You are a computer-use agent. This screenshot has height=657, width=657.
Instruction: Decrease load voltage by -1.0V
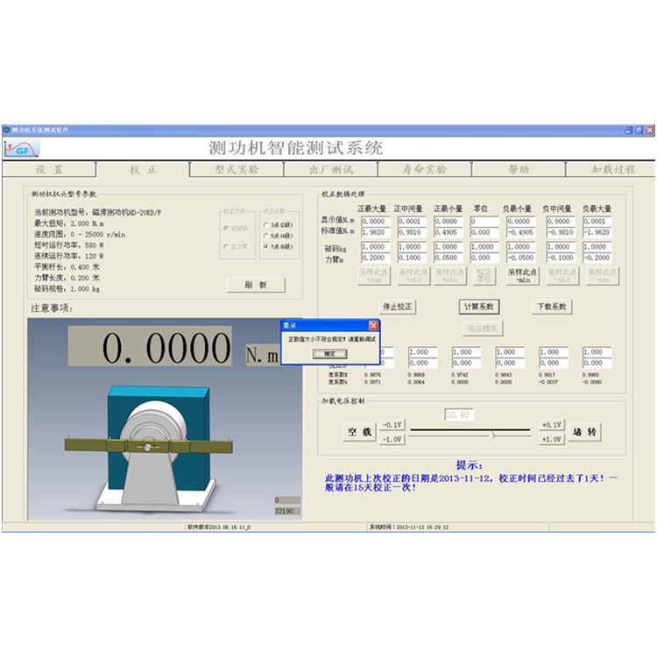coord(392,440)
